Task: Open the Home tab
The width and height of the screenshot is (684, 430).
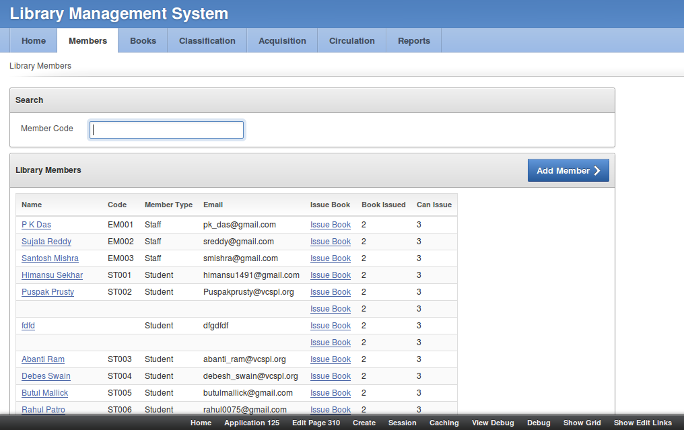Action: [34, 41]
